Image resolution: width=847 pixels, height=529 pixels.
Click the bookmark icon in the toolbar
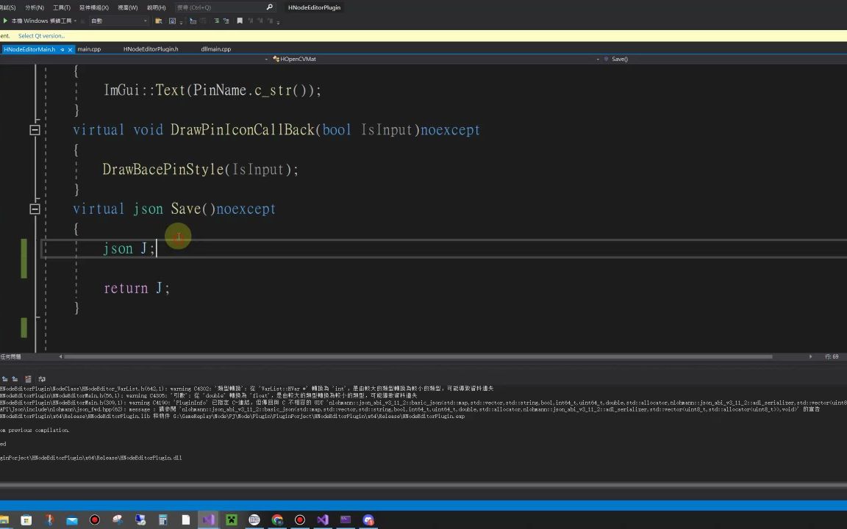pyautogui.click(x=240, y=21)
